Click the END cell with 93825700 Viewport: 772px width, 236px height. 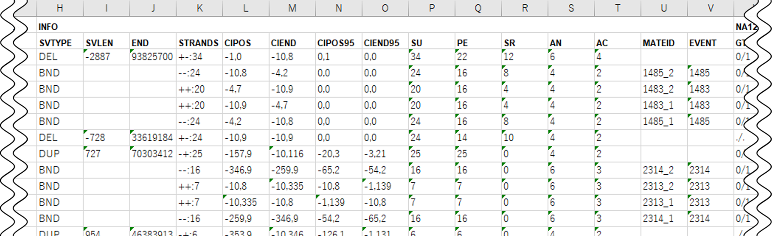point(153,57)
